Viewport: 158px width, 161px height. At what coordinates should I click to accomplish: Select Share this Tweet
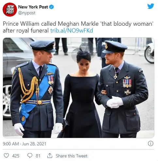click(71, 156)
